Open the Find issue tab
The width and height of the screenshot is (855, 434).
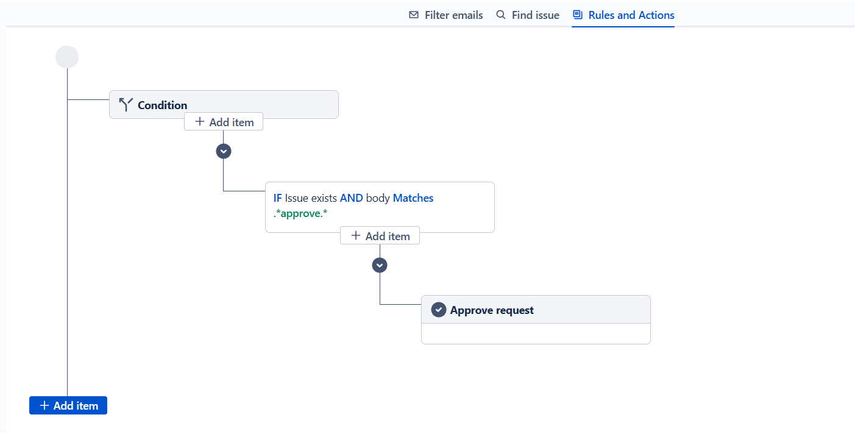click(535, 15)
